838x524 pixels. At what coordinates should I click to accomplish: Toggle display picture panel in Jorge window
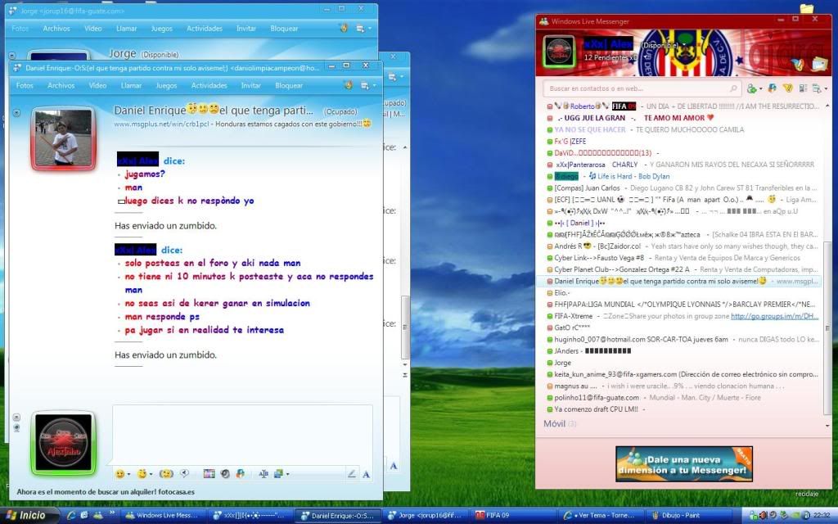(12, 55)
